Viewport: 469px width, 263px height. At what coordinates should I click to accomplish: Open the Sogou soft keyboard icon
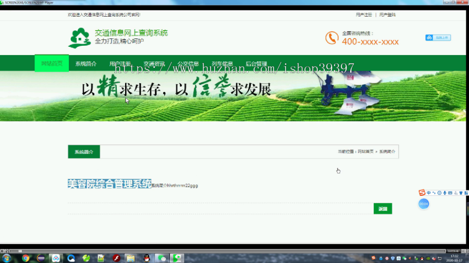click(x=450, y=193)
